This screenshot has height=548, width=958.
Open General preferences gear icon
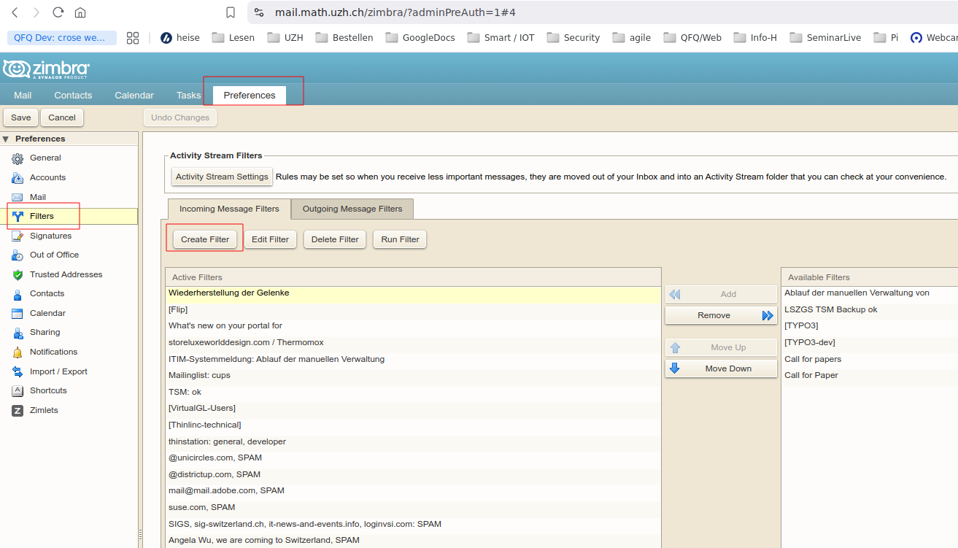pos(18,158)
